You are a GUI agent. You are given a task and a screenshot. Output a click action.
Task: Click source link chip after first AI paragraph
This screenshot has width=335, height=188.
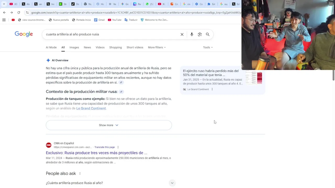[x=121, y=83]
